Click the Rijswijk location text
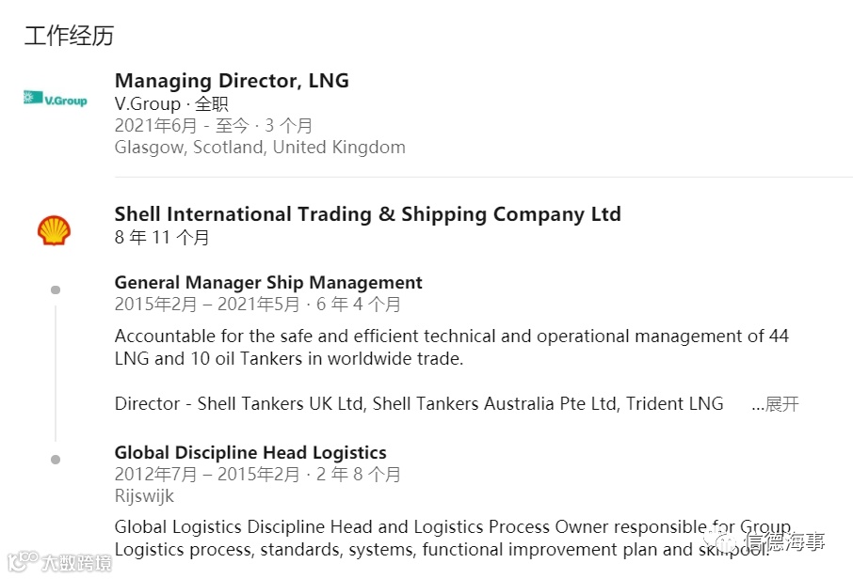This screenshot has width=853, height=579. point(144,495)
